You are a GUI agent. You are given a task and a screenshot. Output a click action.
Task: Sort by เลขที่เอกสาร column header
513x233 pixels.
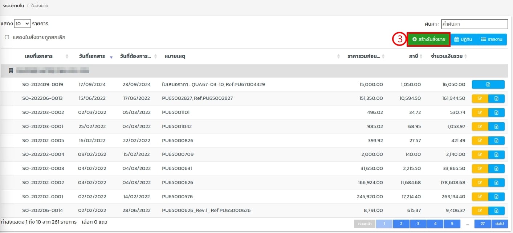click(x=39, y=56)
